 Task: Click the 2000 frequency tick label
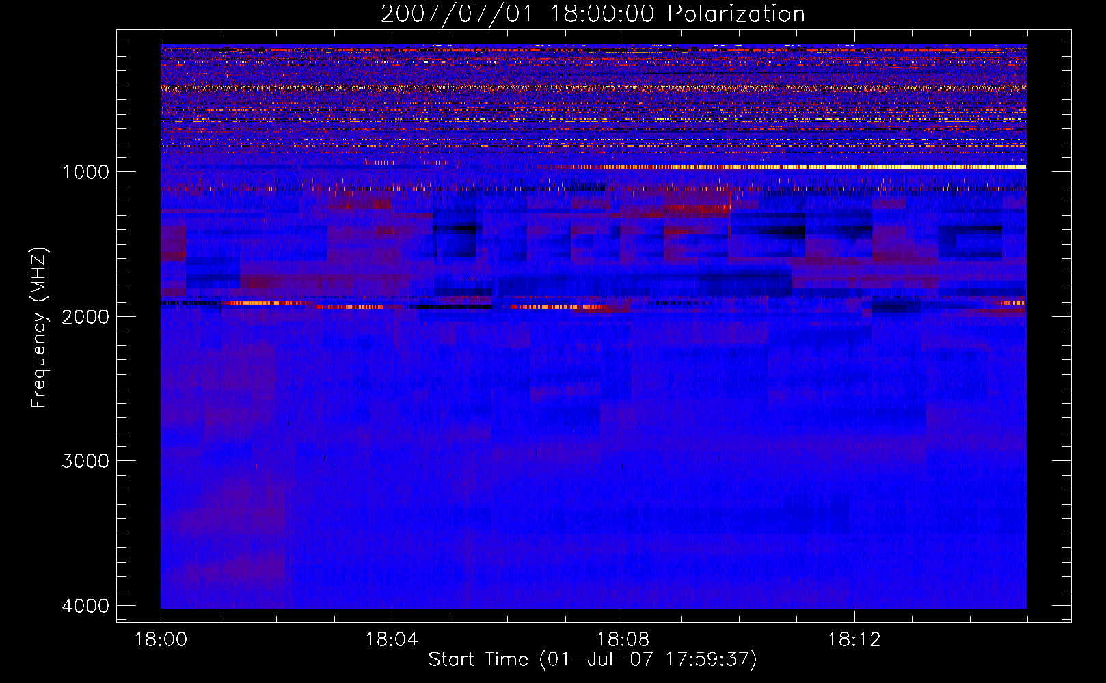coord(85,317)
